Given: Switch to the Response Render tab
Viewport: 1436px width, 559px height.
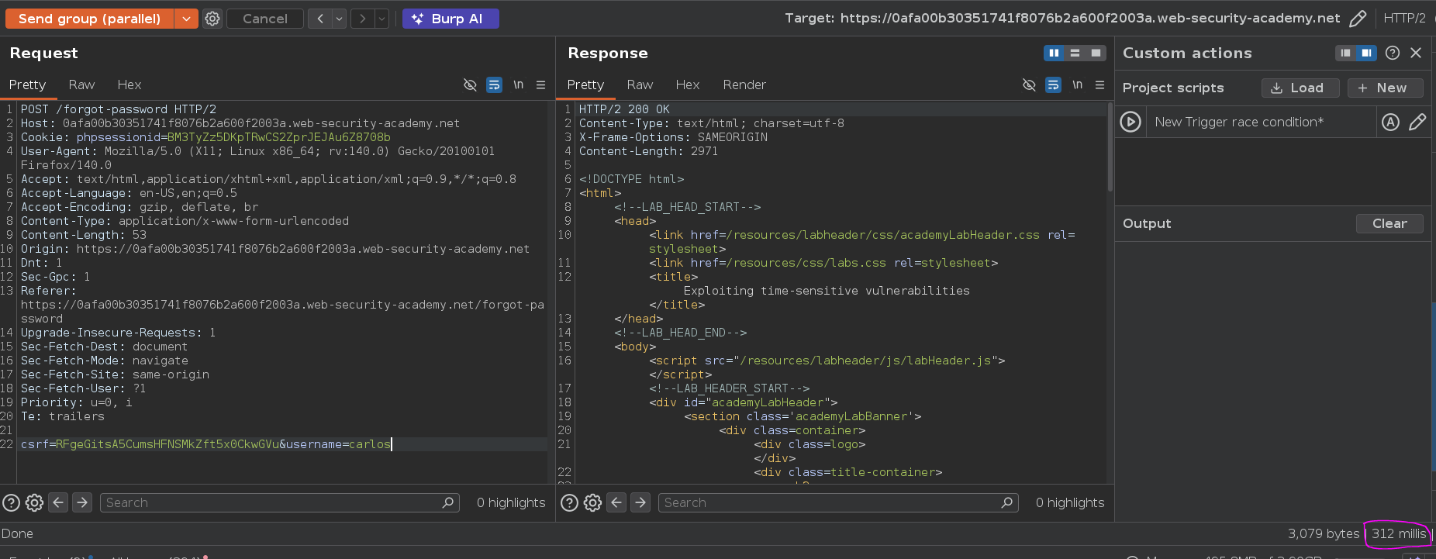Looking at the screenshot, I should pyautogui.click(x=744, y=85).
